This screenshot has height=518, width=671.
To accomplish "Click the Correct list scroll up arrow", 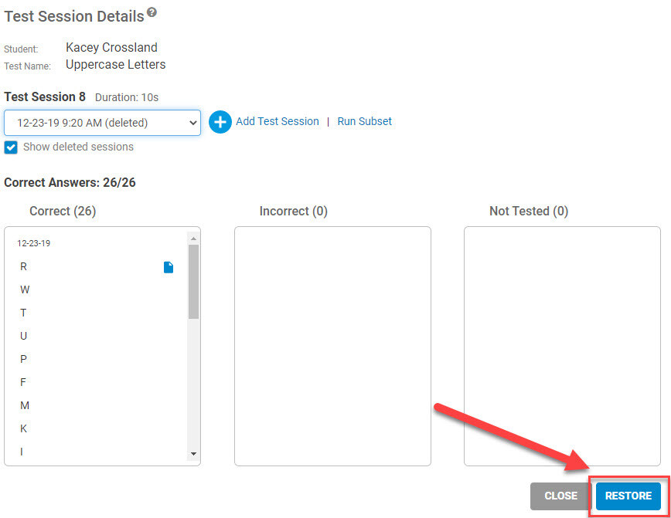I will point(193,239).
